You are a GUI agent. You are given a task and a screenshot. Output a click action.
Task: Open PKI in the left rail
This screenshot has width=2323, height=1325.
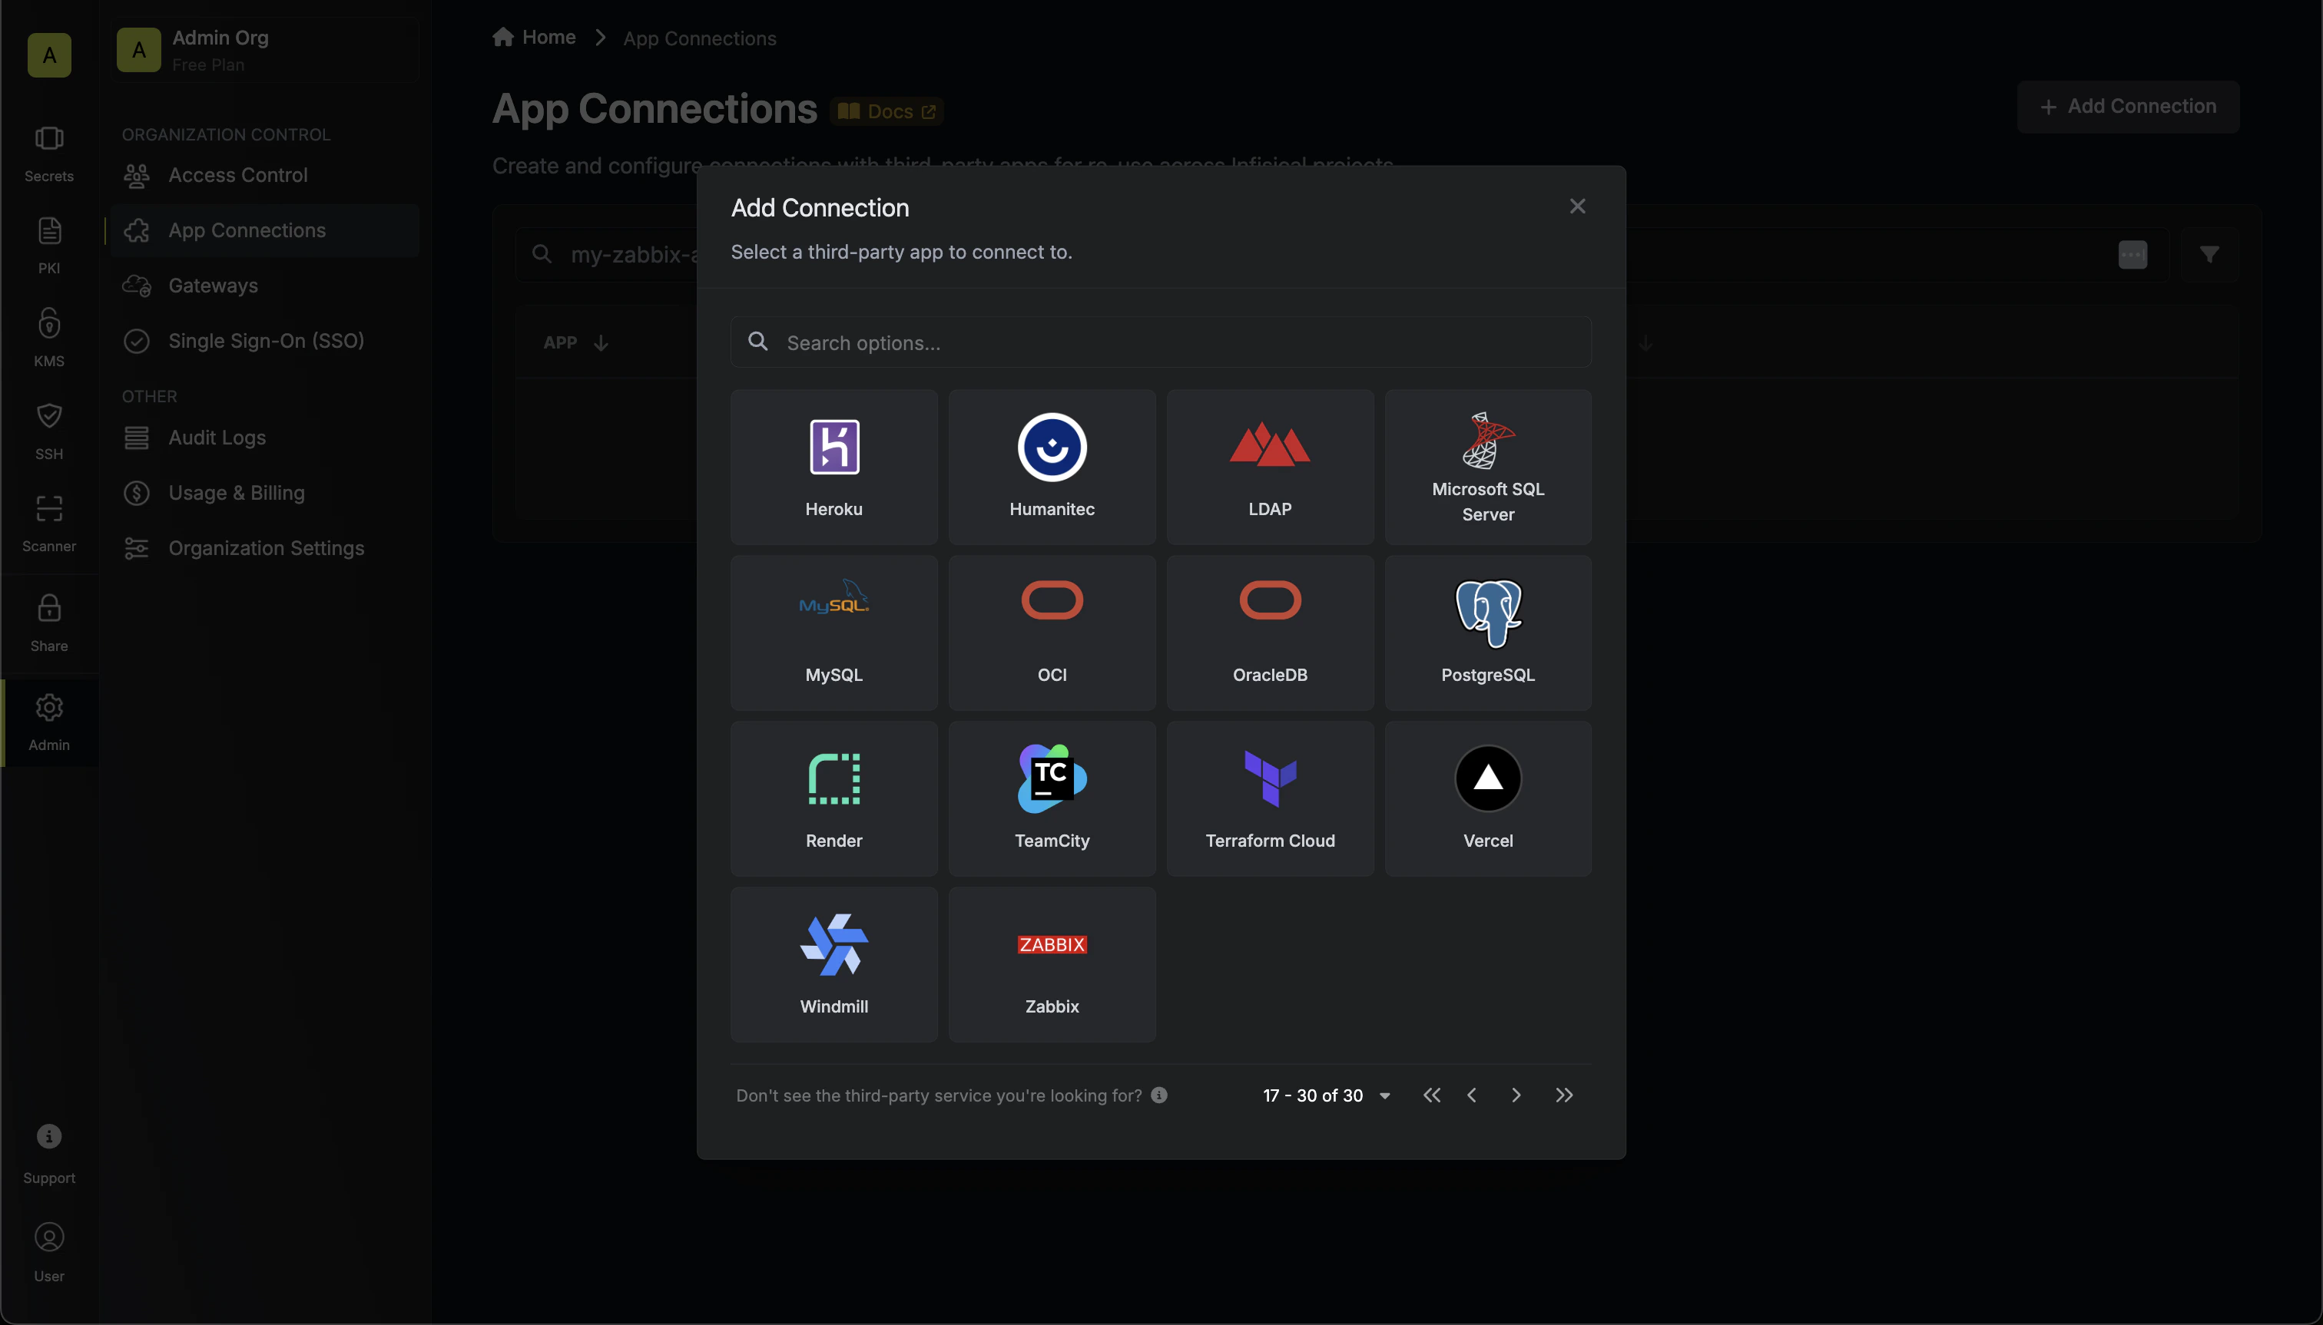[x=49, y=246]
